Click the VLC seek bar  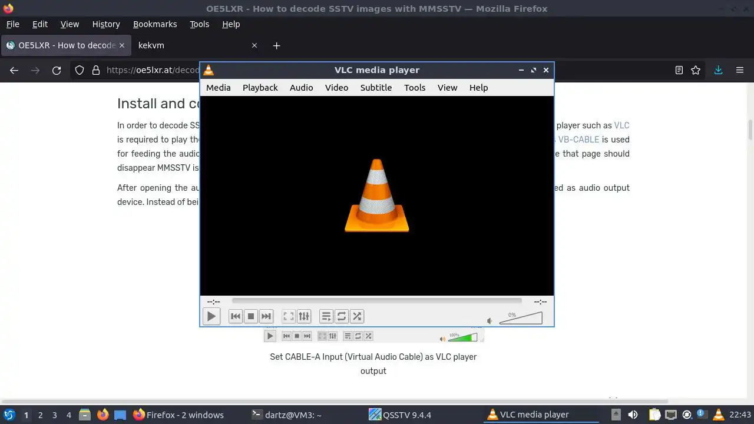tap(377, 301)
